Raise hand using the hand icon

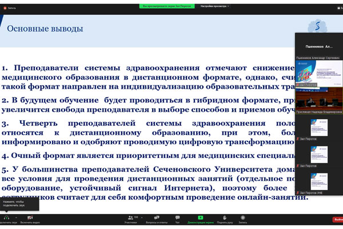pos(225,218)
